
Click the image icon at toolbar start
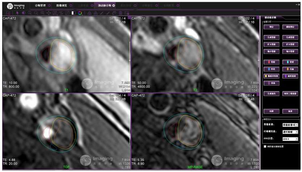coord(8,13)
